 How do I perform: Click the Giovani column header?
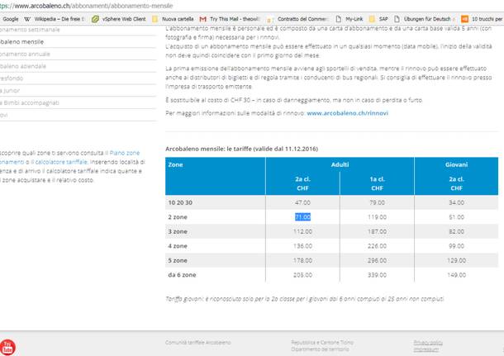[456, 164]
